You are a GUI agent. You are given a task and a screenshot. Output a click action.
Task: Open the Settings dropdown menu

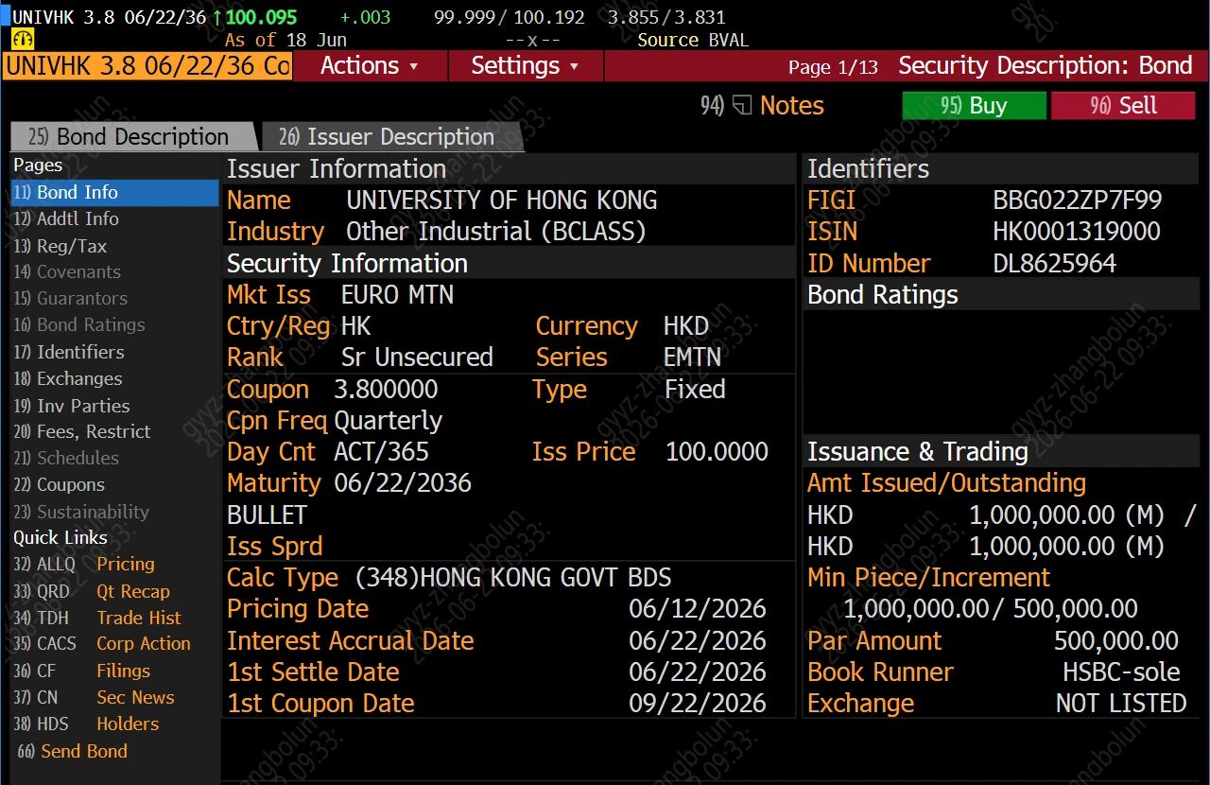526,66
